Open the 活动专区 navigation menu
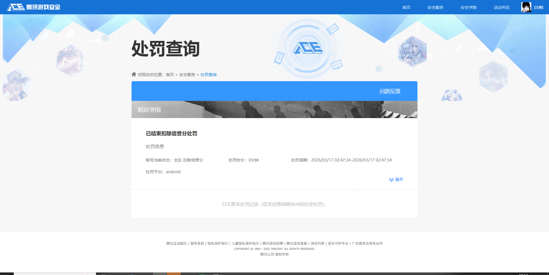Viewport: 549px width, 275px height. coord(502,7)
